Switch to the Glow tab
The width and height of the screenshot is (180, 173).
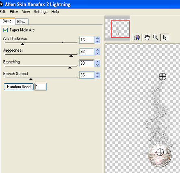pos(21,21)
